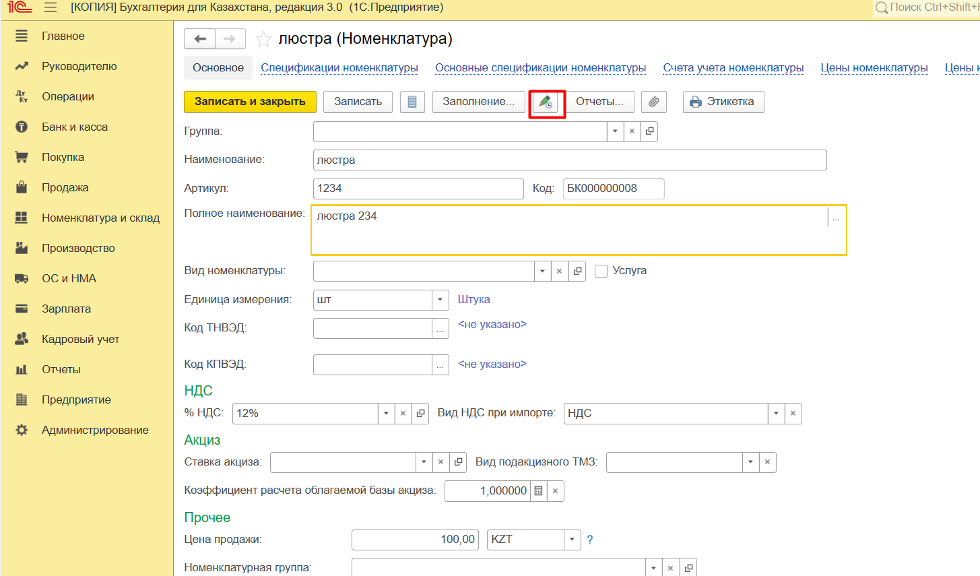Expand the KZT currency dropdown
This screenshot has height=576, width=980.
[572, 540]
